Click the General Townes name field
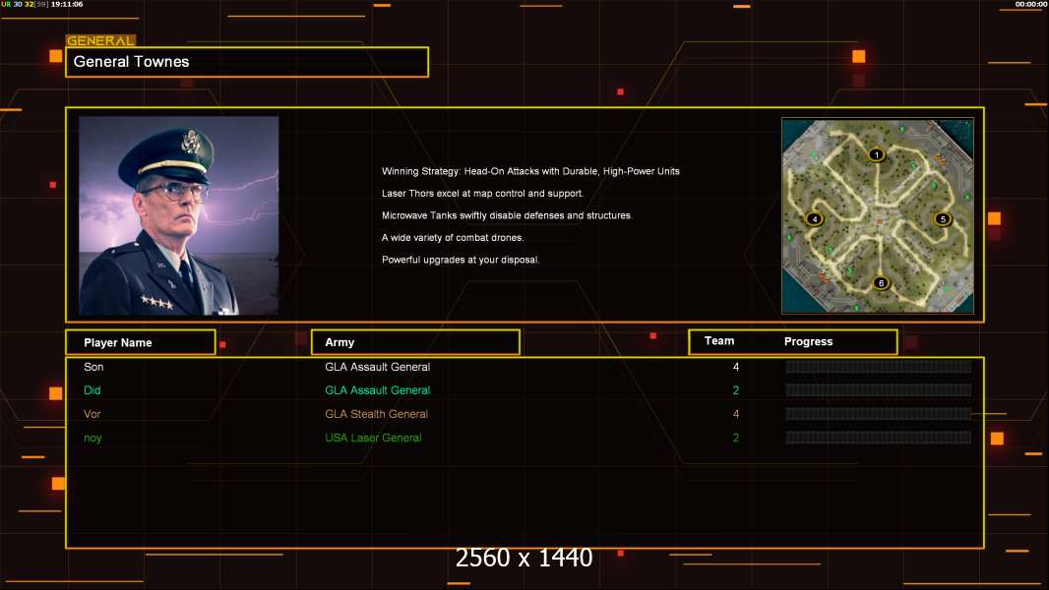Image resolution: width=1049 pixels, height=590 pixels. coord(247,62)
